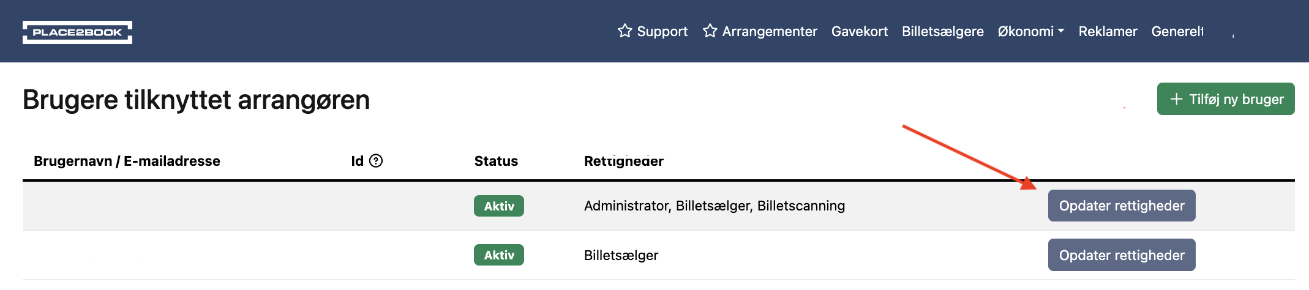Open the Support menu item
This screenshot has width=1309, height=290.
pyautogui.click(x=662, y=31)
